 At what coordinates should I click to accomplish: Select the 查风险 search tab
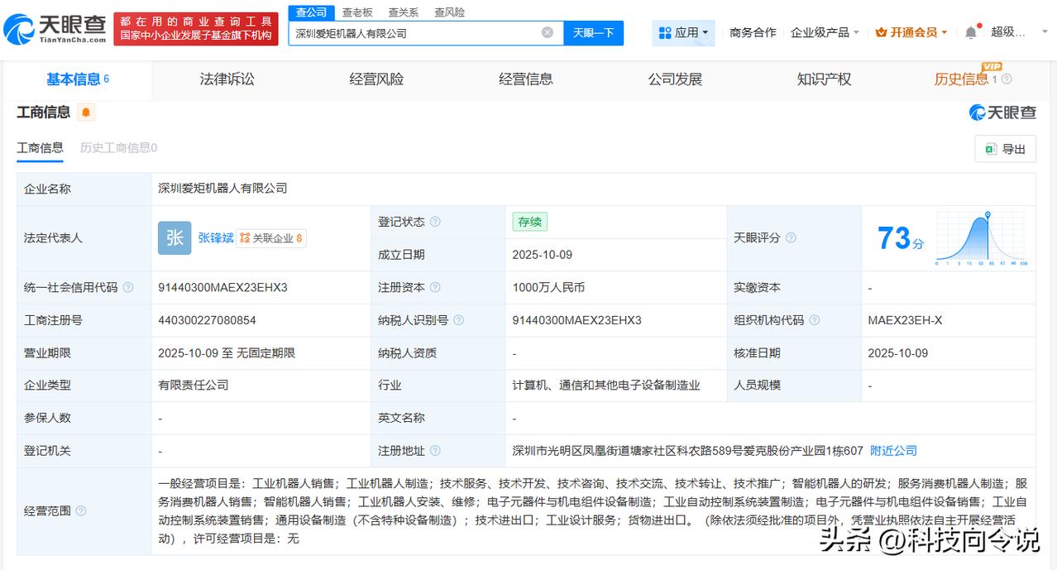pyautogui.click(x=449, y=12)
